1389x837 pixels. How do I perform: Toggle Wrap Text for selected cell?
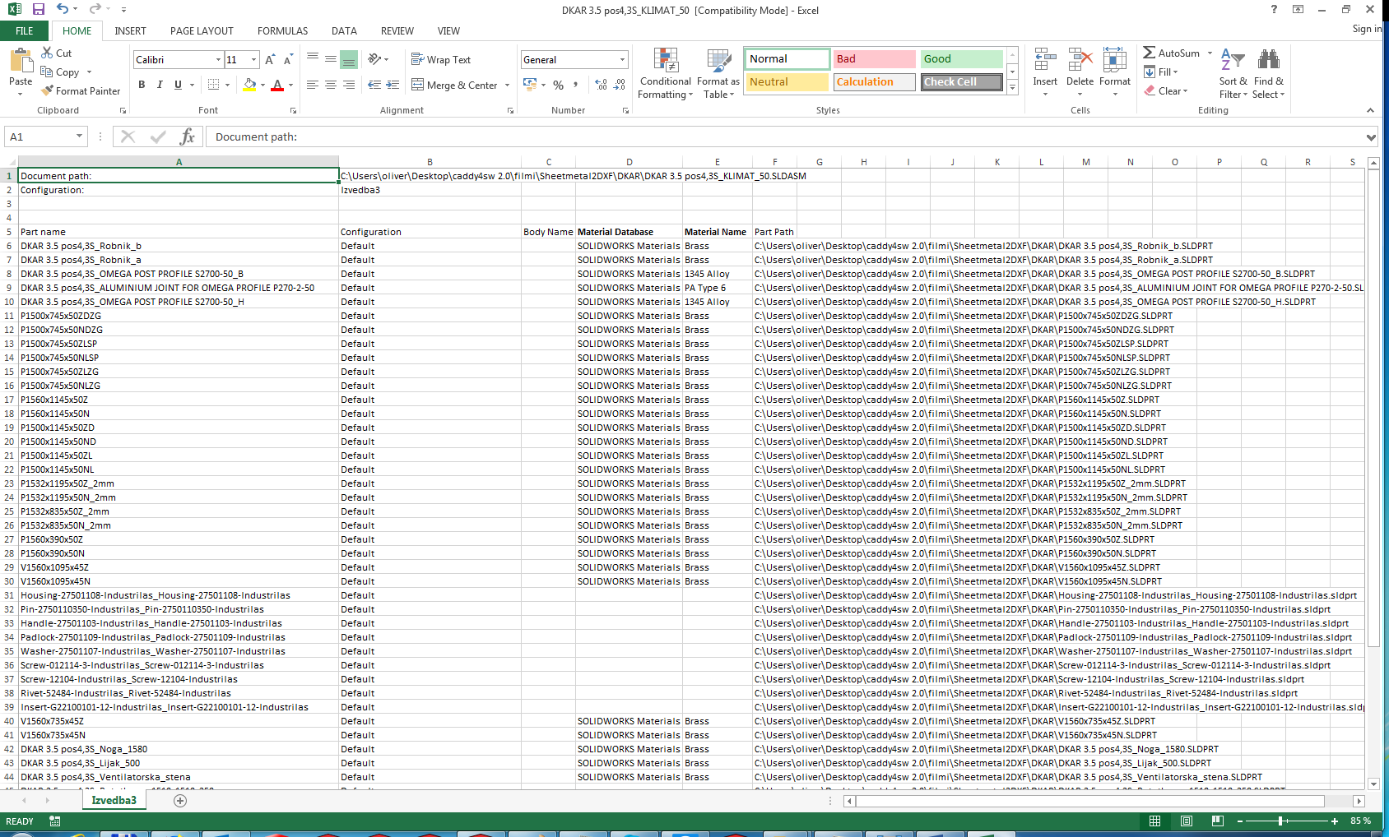pyautogui.click(x=441, y=60)
